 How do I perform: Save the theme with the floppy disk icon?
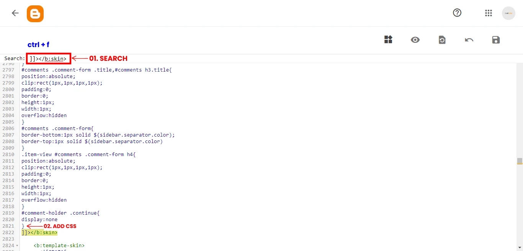(x=496, y=40)
